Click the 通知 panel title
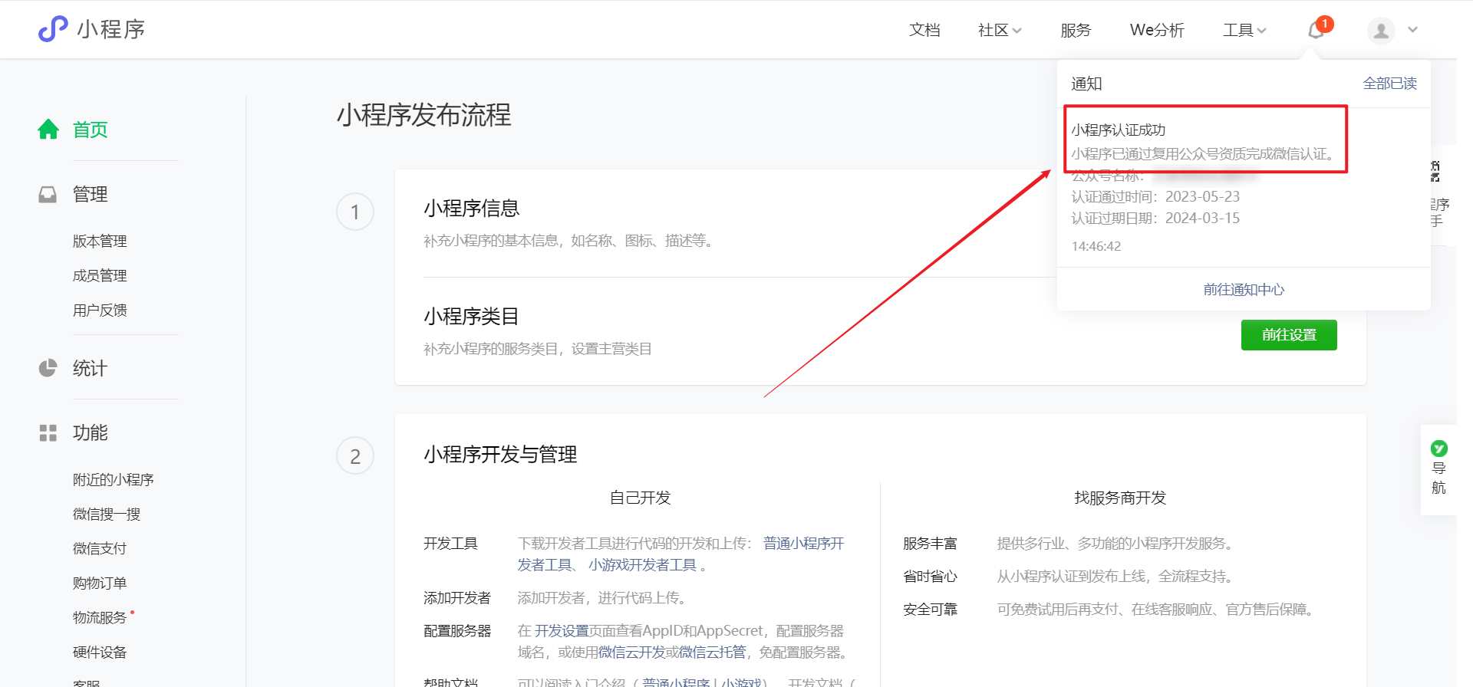Image resolution: width=1473 pixels, height=687 pixels. coord(1086,84)
